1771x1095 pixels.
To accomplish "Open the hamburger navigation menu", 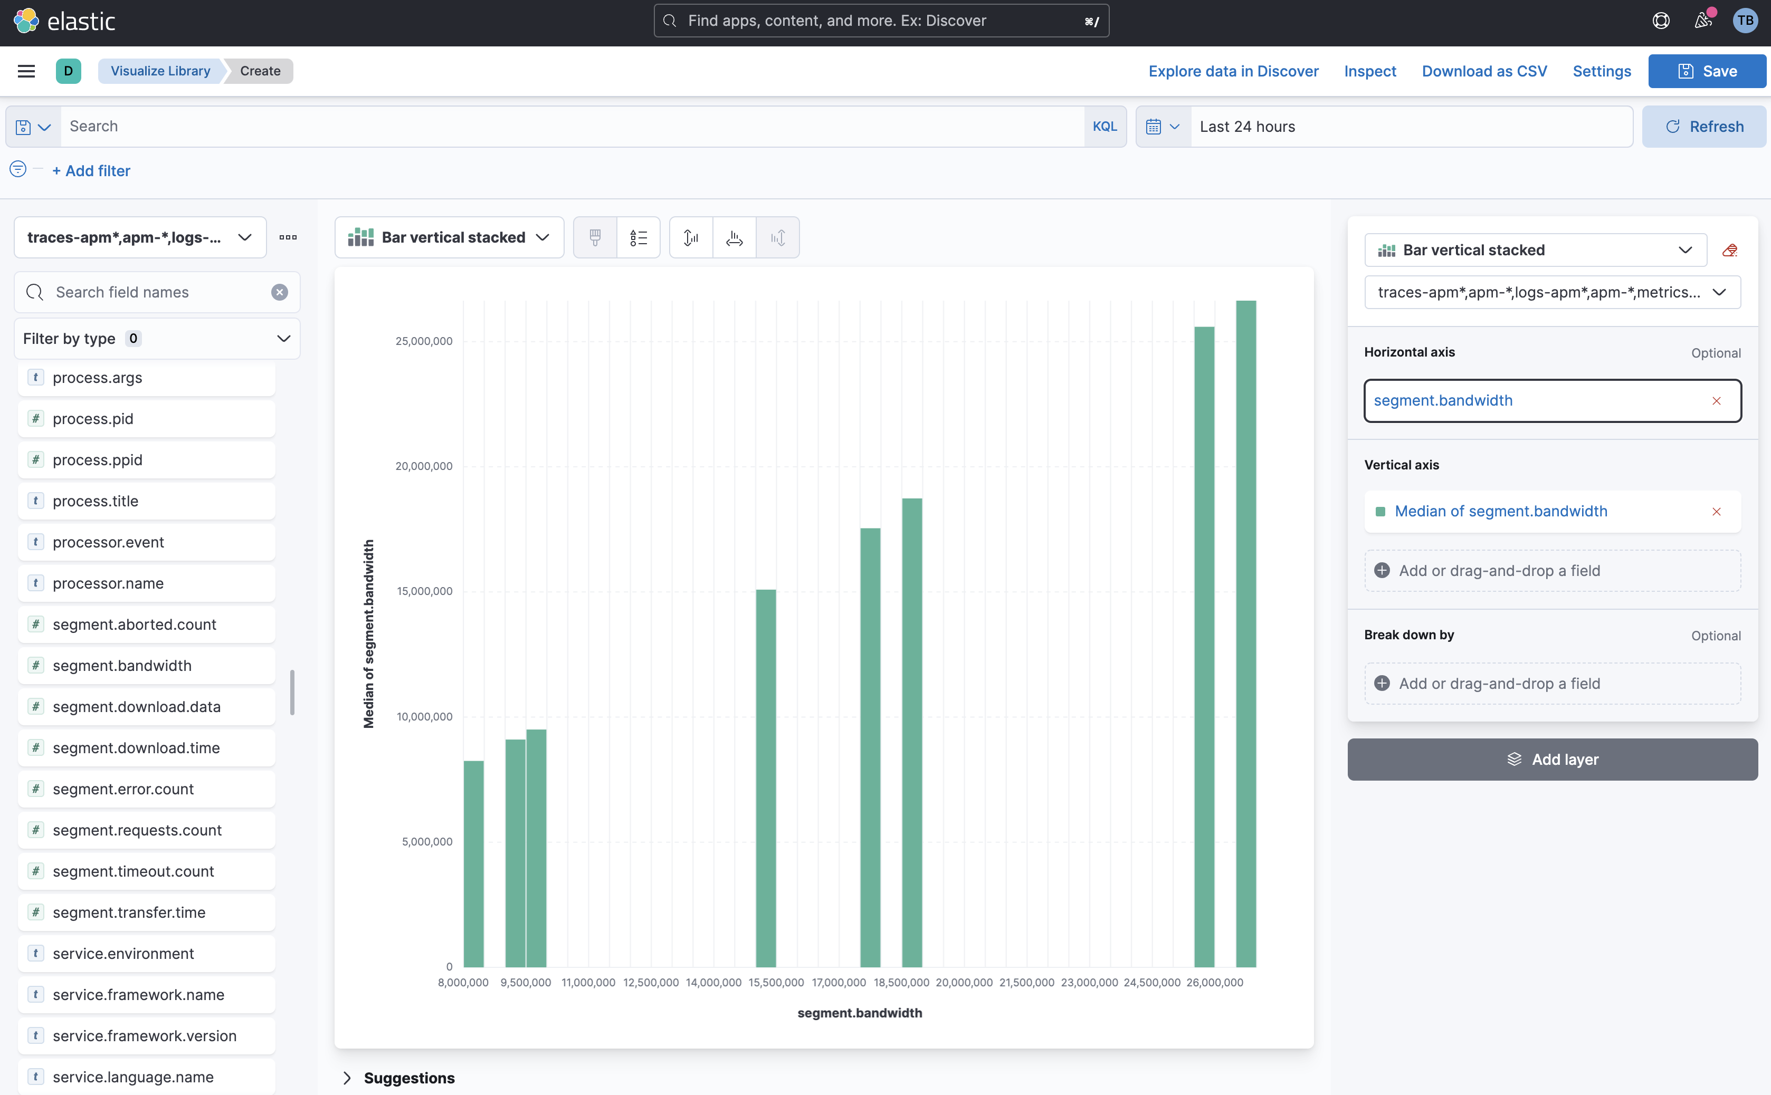I will click(26, 71).
